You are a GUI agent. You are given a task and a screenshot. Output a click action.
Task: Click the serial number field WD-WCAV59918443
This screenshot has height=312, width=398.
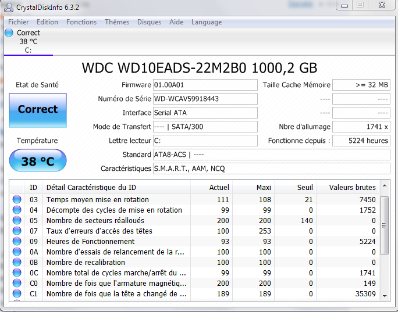click(x=205, y=99)
